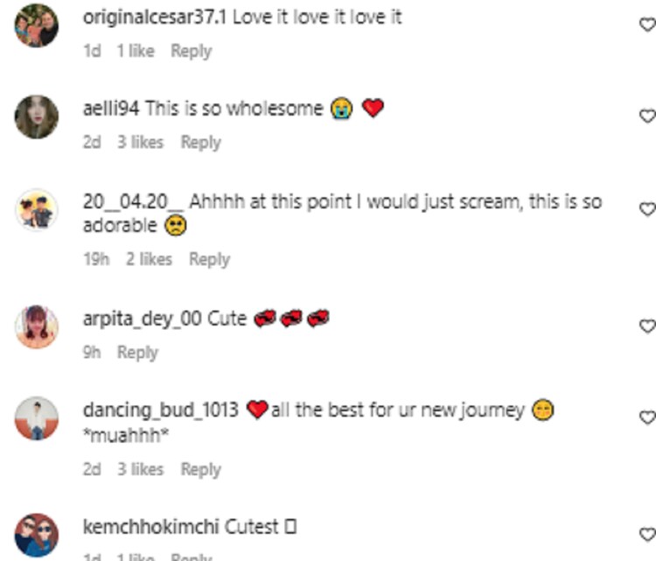
Task: View dancing_bud_1013's profile photo
Action: point(37,417)
